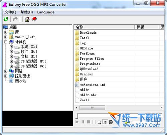Select the log folder
This screenshot has height=135, width=167.
(x=83, y=43)
